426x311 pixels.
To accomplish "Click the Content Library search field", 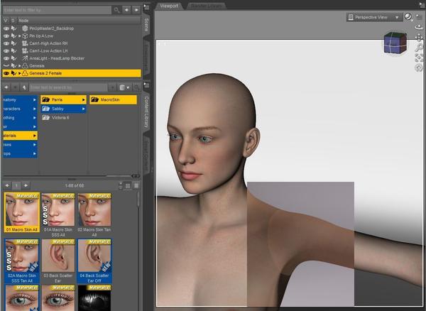I will pyautogui.click(x=68, y=87).
